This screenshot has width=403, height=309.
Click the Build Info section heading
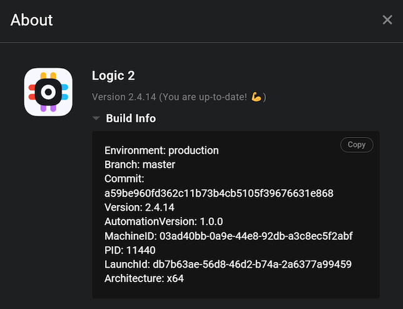click(131, 118)
